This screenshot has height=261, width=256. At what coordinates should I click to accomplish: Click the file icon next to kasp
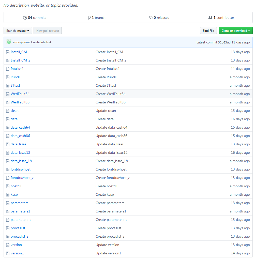pyautogui.click(x=8, y=194)
